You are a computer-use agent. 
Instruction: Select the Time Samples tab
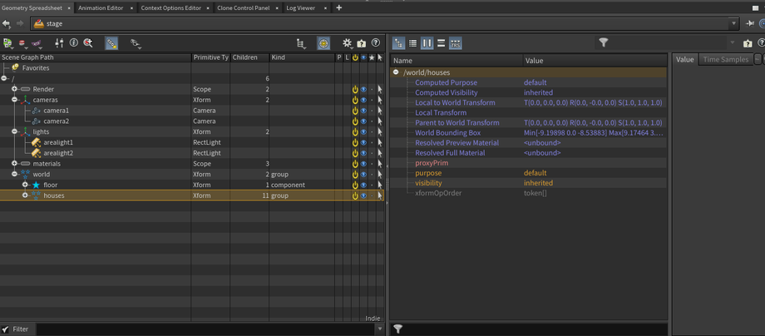[725, 60]
